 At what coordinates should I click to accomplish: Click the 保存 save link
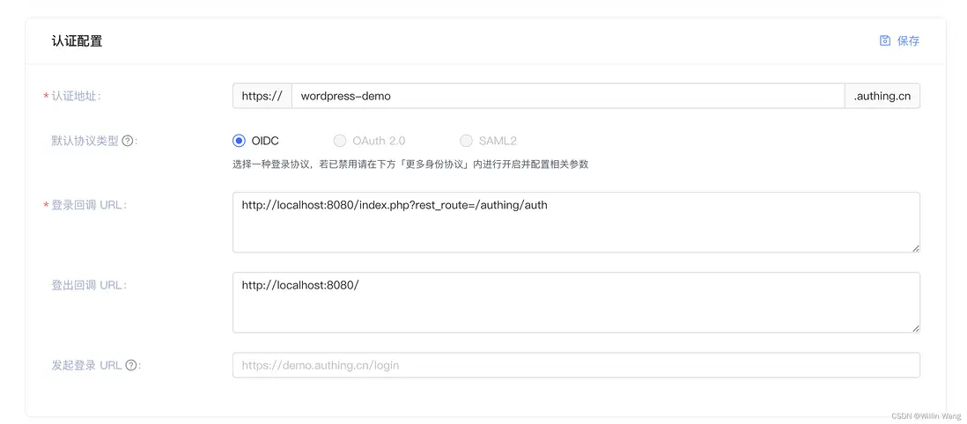click(908, 40)
